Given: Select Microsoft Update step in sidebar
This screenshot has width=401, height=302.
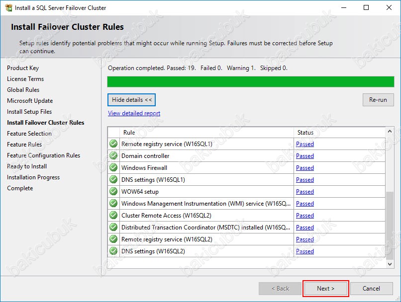Looking at the screenshot, I should tap(30, 101).
